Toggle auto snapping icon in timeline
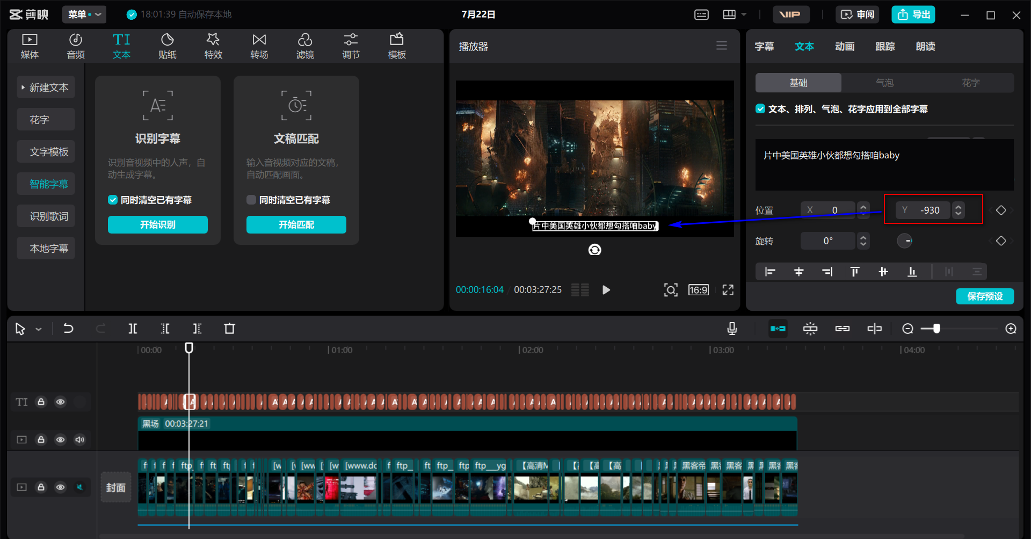 810,329
